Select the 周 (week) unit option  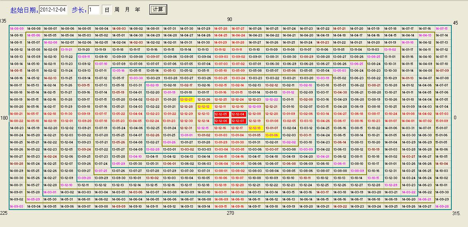[117, 10]
